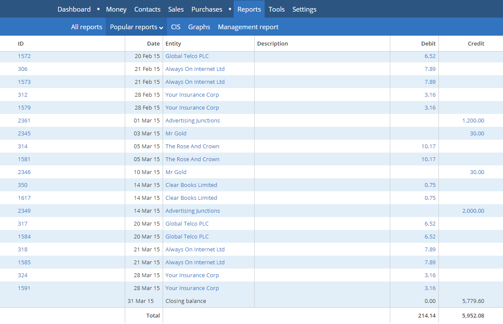Viewport: 503px width, 324px height.
Task: Open the Tools menu
Action: point(277,9)
